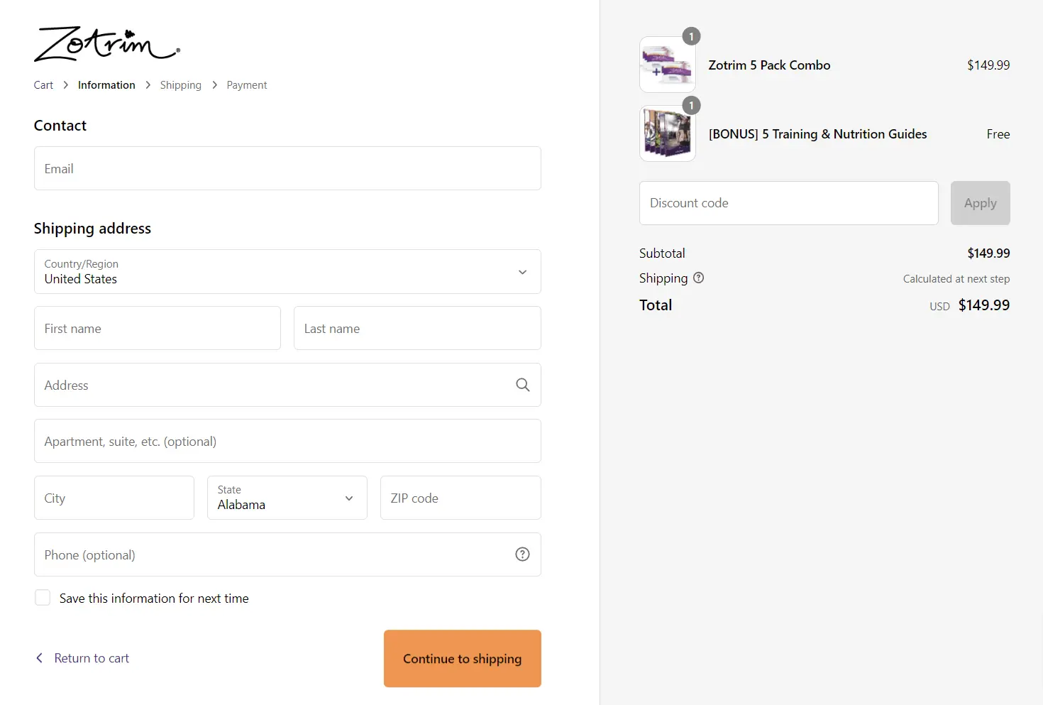Focus the City field

114,498
